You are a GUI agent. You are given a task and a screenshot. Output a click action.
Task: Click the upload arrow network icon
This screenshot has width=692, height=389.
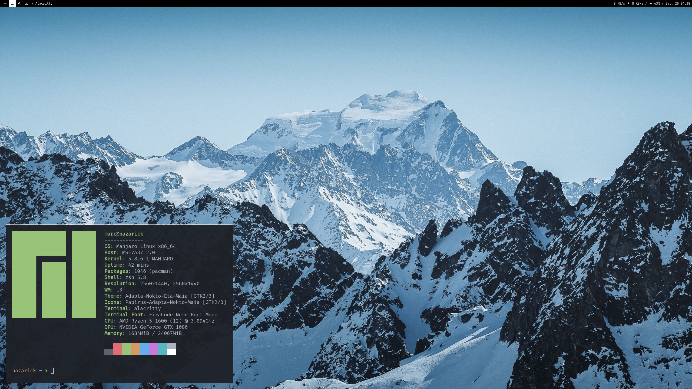pos(610,4)
